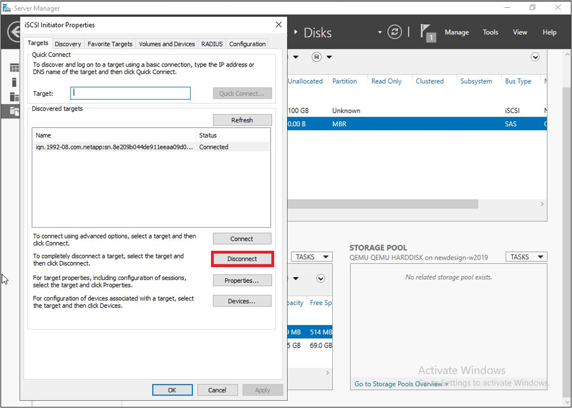The width and height of the screenshot is (572, 408).
Task: Close the iSCSI Initiator Properties dialog
Action: click(278, 25)
